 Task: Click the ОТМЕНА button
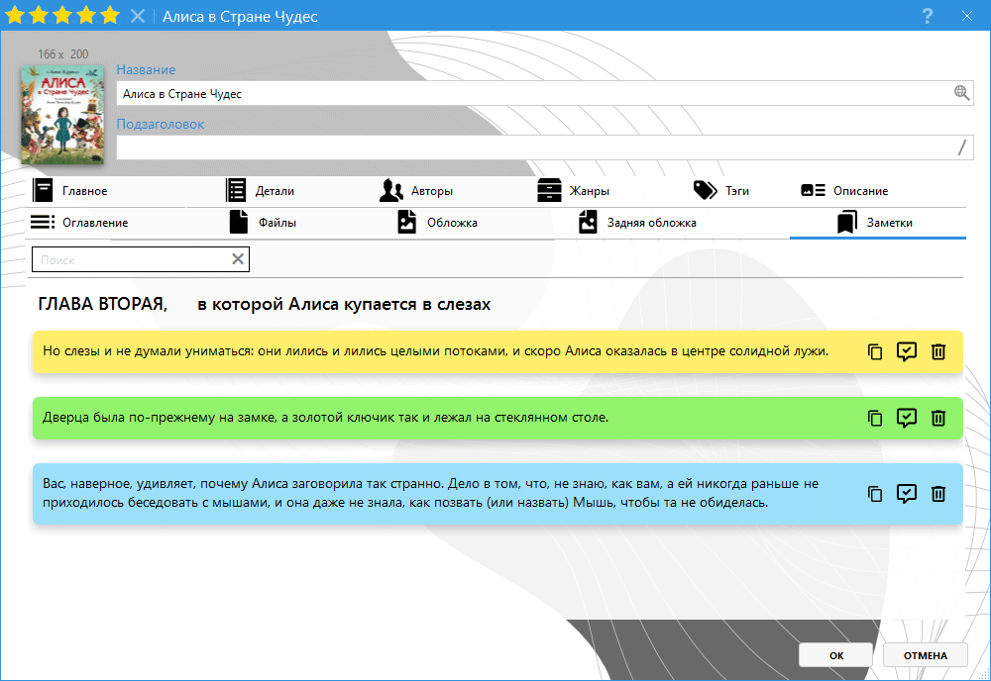[x=925, y=655]
